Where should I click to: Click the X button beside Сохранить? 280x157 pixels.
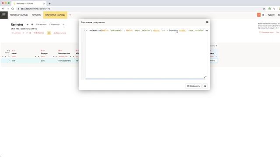point(205,86)
